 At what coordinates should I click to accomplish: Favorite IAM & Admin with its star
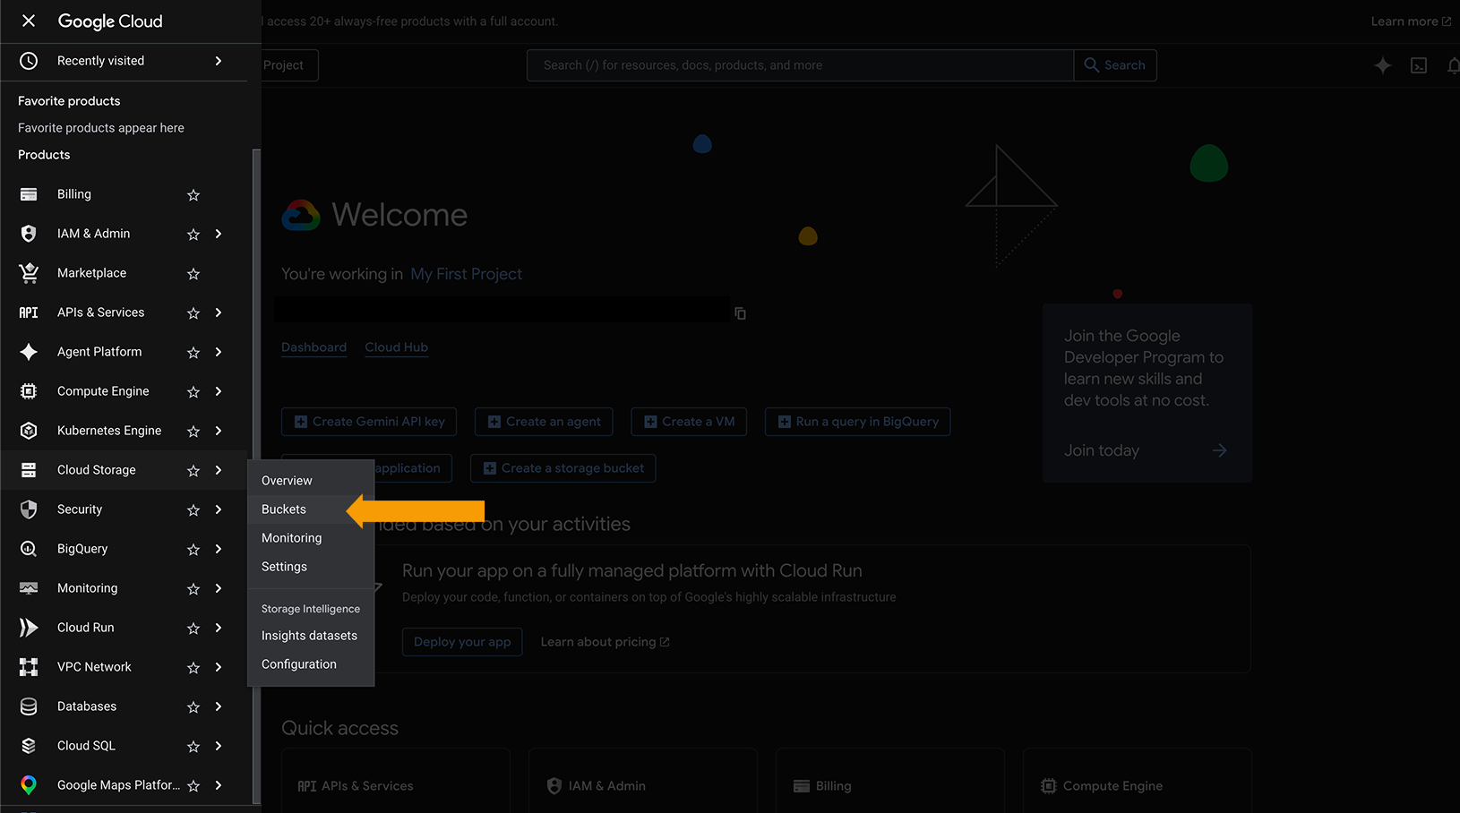(x=193, y=234)
